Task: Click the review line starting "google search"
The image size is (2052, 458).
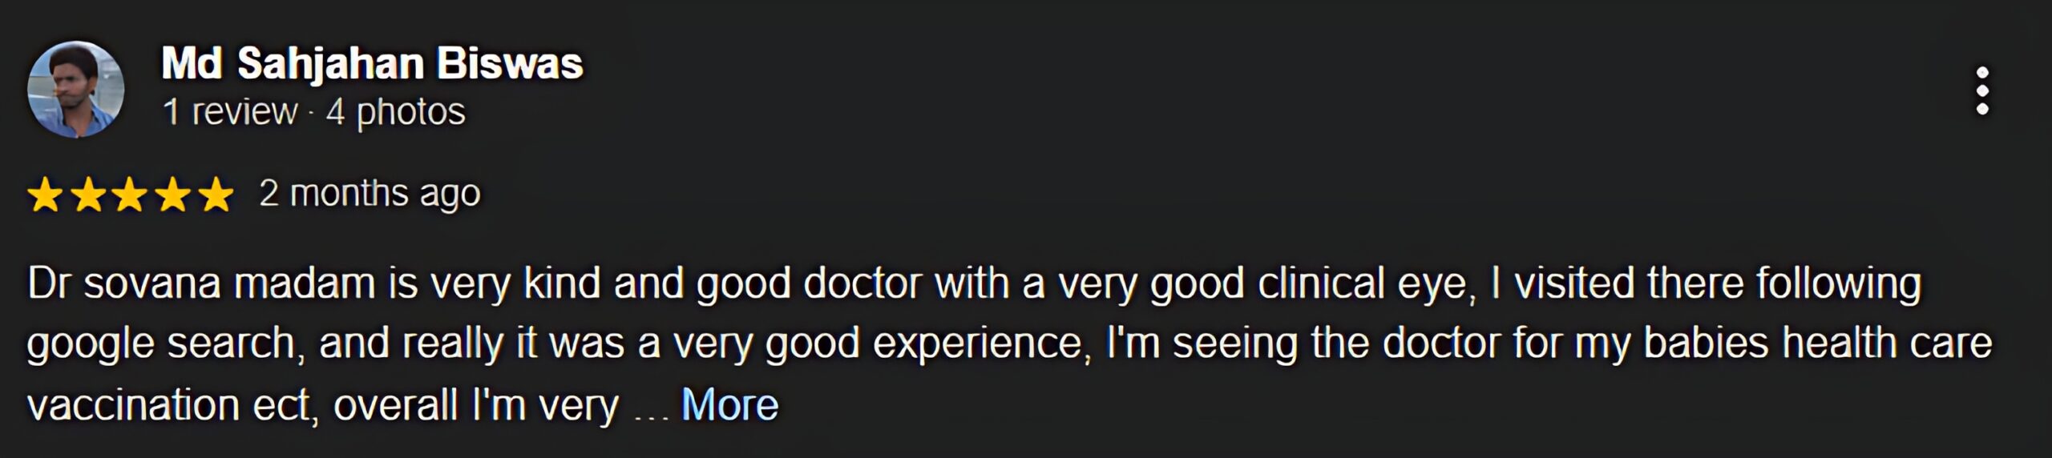Action: pos(1008,343)
